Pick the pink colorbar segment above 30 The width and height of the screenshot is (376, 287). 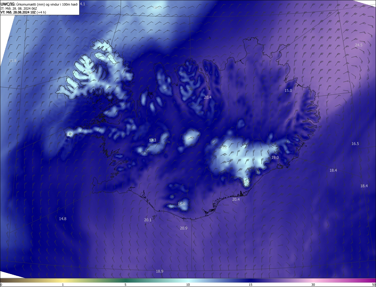(313, 280)
